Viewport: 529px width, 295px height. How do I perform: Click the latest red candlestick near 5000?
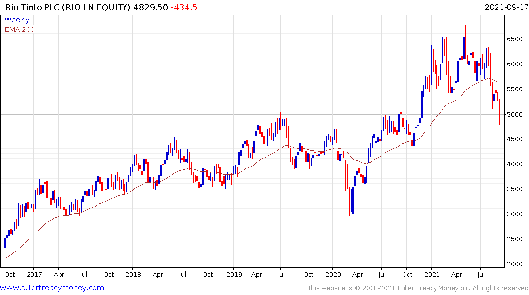[499, 112]
